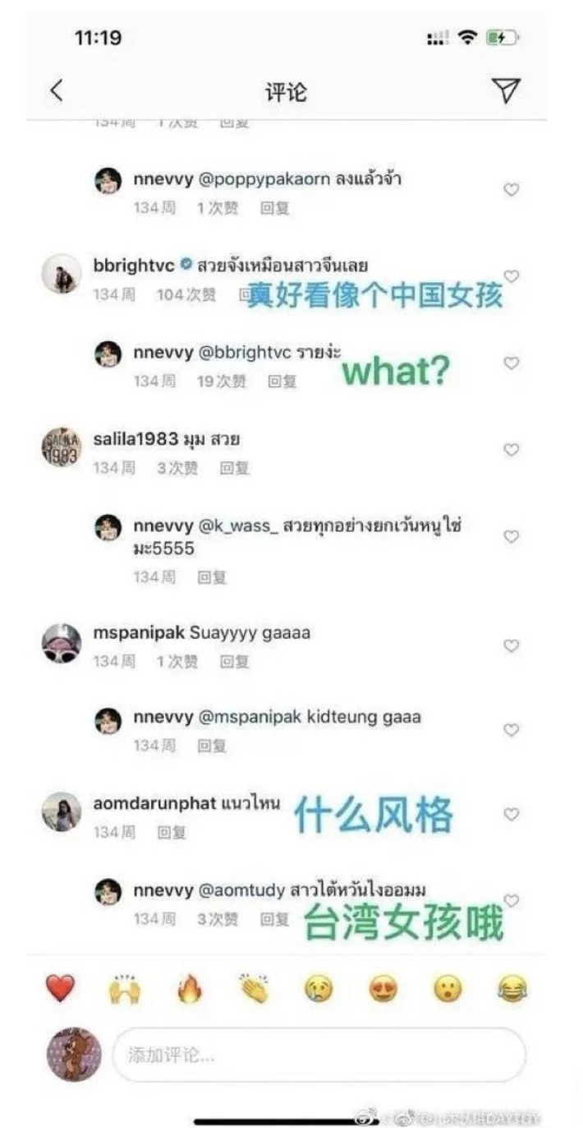
Task: Open direct messages via paper plane icon
Action: tap(507, 90)
